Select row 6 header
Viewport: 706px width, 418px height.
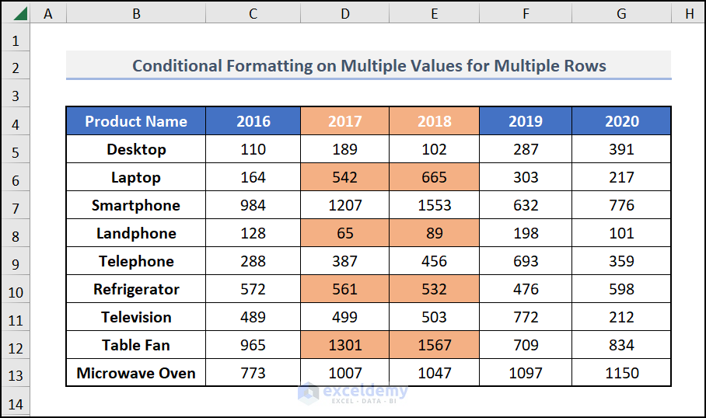16,178
